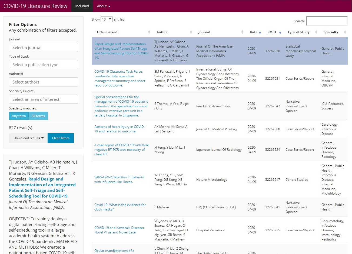Screen dimensions: 352x254
Task: Sort the Title - Linked column with its sort icon
Action: [149, 32]
